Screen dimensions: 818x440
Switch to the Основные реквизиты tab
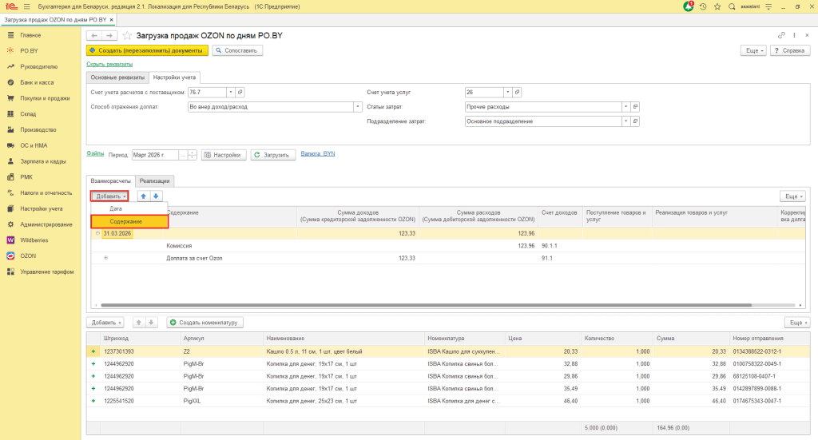tap(117, 77)
